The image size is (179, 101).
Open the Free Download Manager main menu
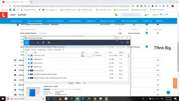tap(128, 42)
